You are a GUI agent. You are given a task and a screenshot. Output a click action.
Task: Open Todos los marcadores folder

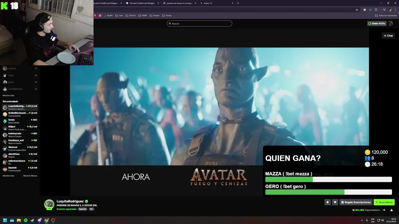(386, 15)
